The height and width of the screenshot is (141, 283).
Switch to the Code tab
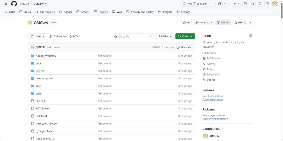tap(10, 12)
